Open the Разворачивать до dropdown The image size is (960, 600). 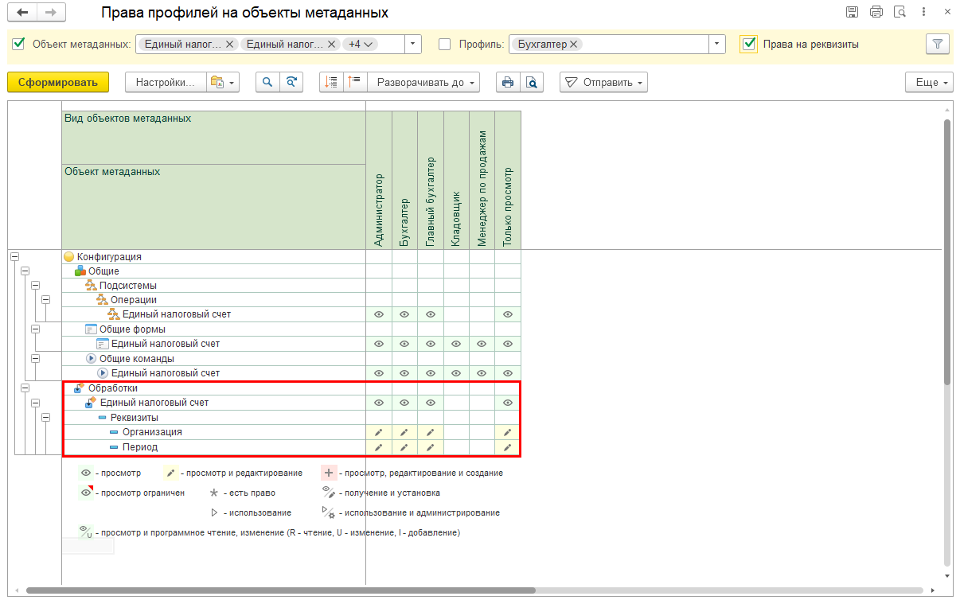pyautogui.click(x=427, y=82)
